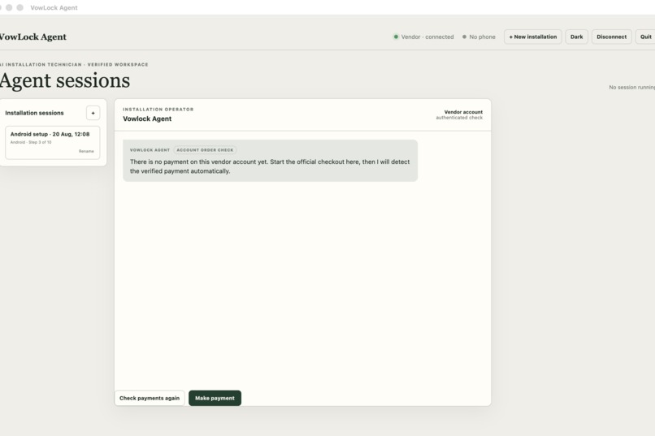Click the Quit button
The width and height of the screenshot is (655, 436).
point(645,37)
